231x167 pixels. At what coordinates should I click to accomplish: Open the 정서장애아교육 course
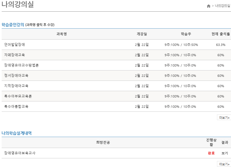click(x=16, y=76)
